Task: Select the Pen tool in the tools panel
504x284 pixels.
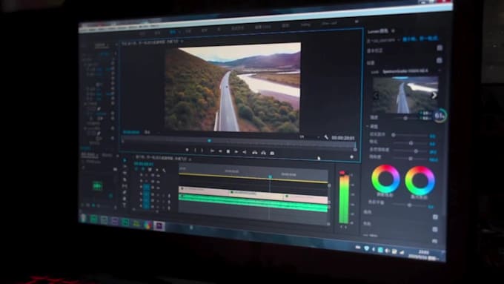Action: coord(125,192)
